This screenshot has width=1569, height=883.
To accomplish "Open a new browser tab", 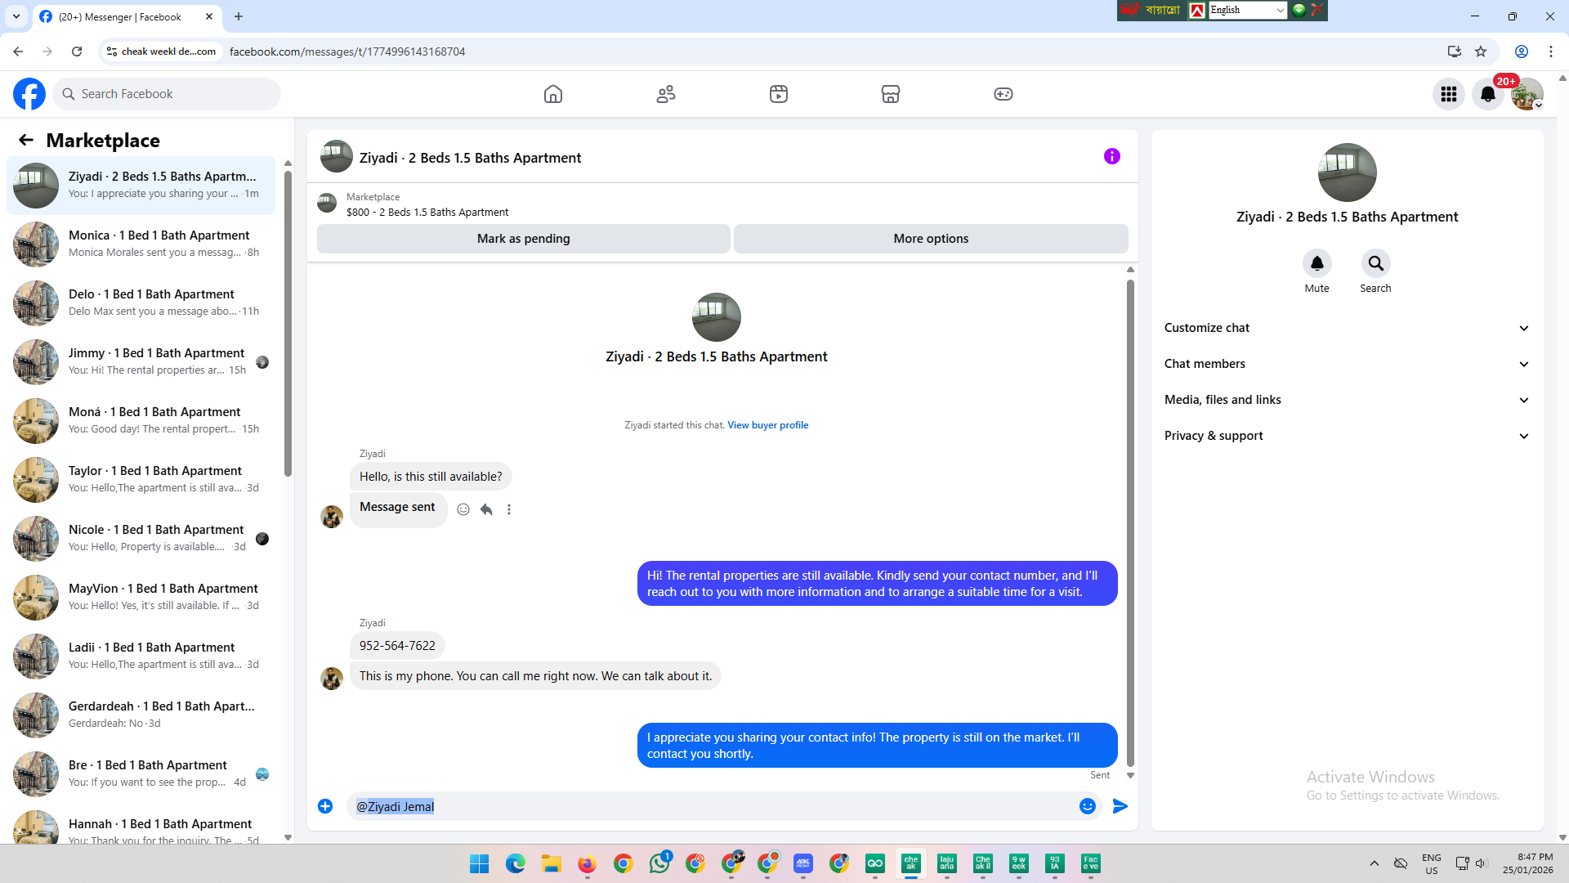I will [239, 16].
